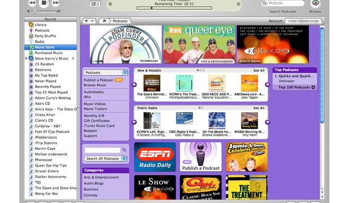Viewport: 344px width, 203px height.
Task: Open the Comedy category
Action: tap(90, 195)
